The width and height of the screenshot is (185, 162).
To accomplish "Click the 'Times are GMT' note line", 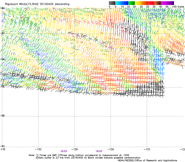I will click(x=79, y=155).
